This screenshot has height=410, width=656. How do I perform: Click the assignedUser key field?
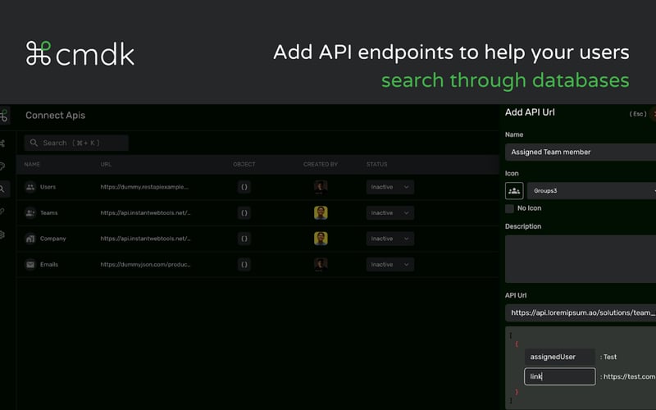click(560, 357)
